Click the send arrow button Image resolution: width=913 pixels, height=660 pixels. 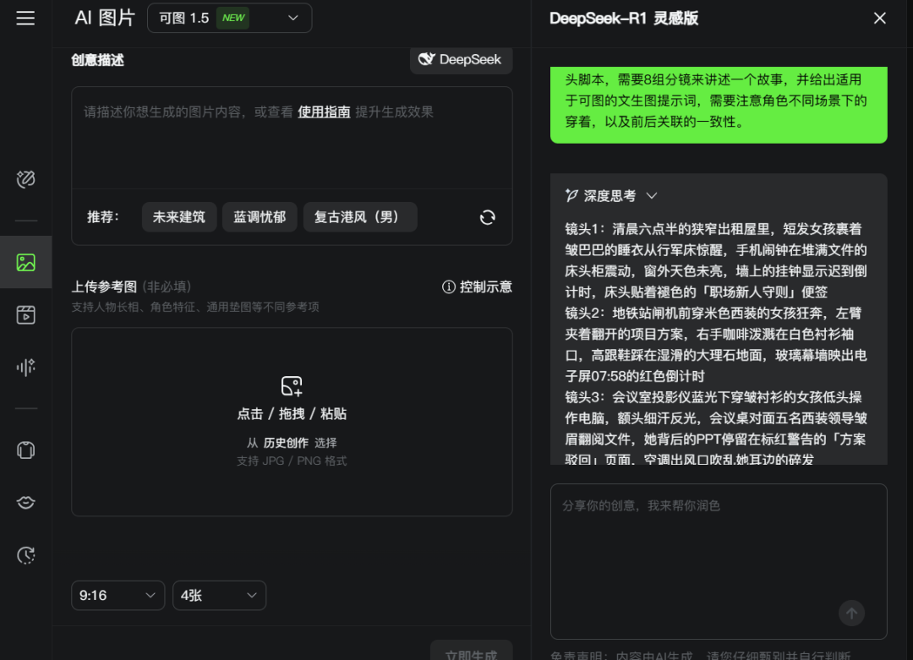851,614
